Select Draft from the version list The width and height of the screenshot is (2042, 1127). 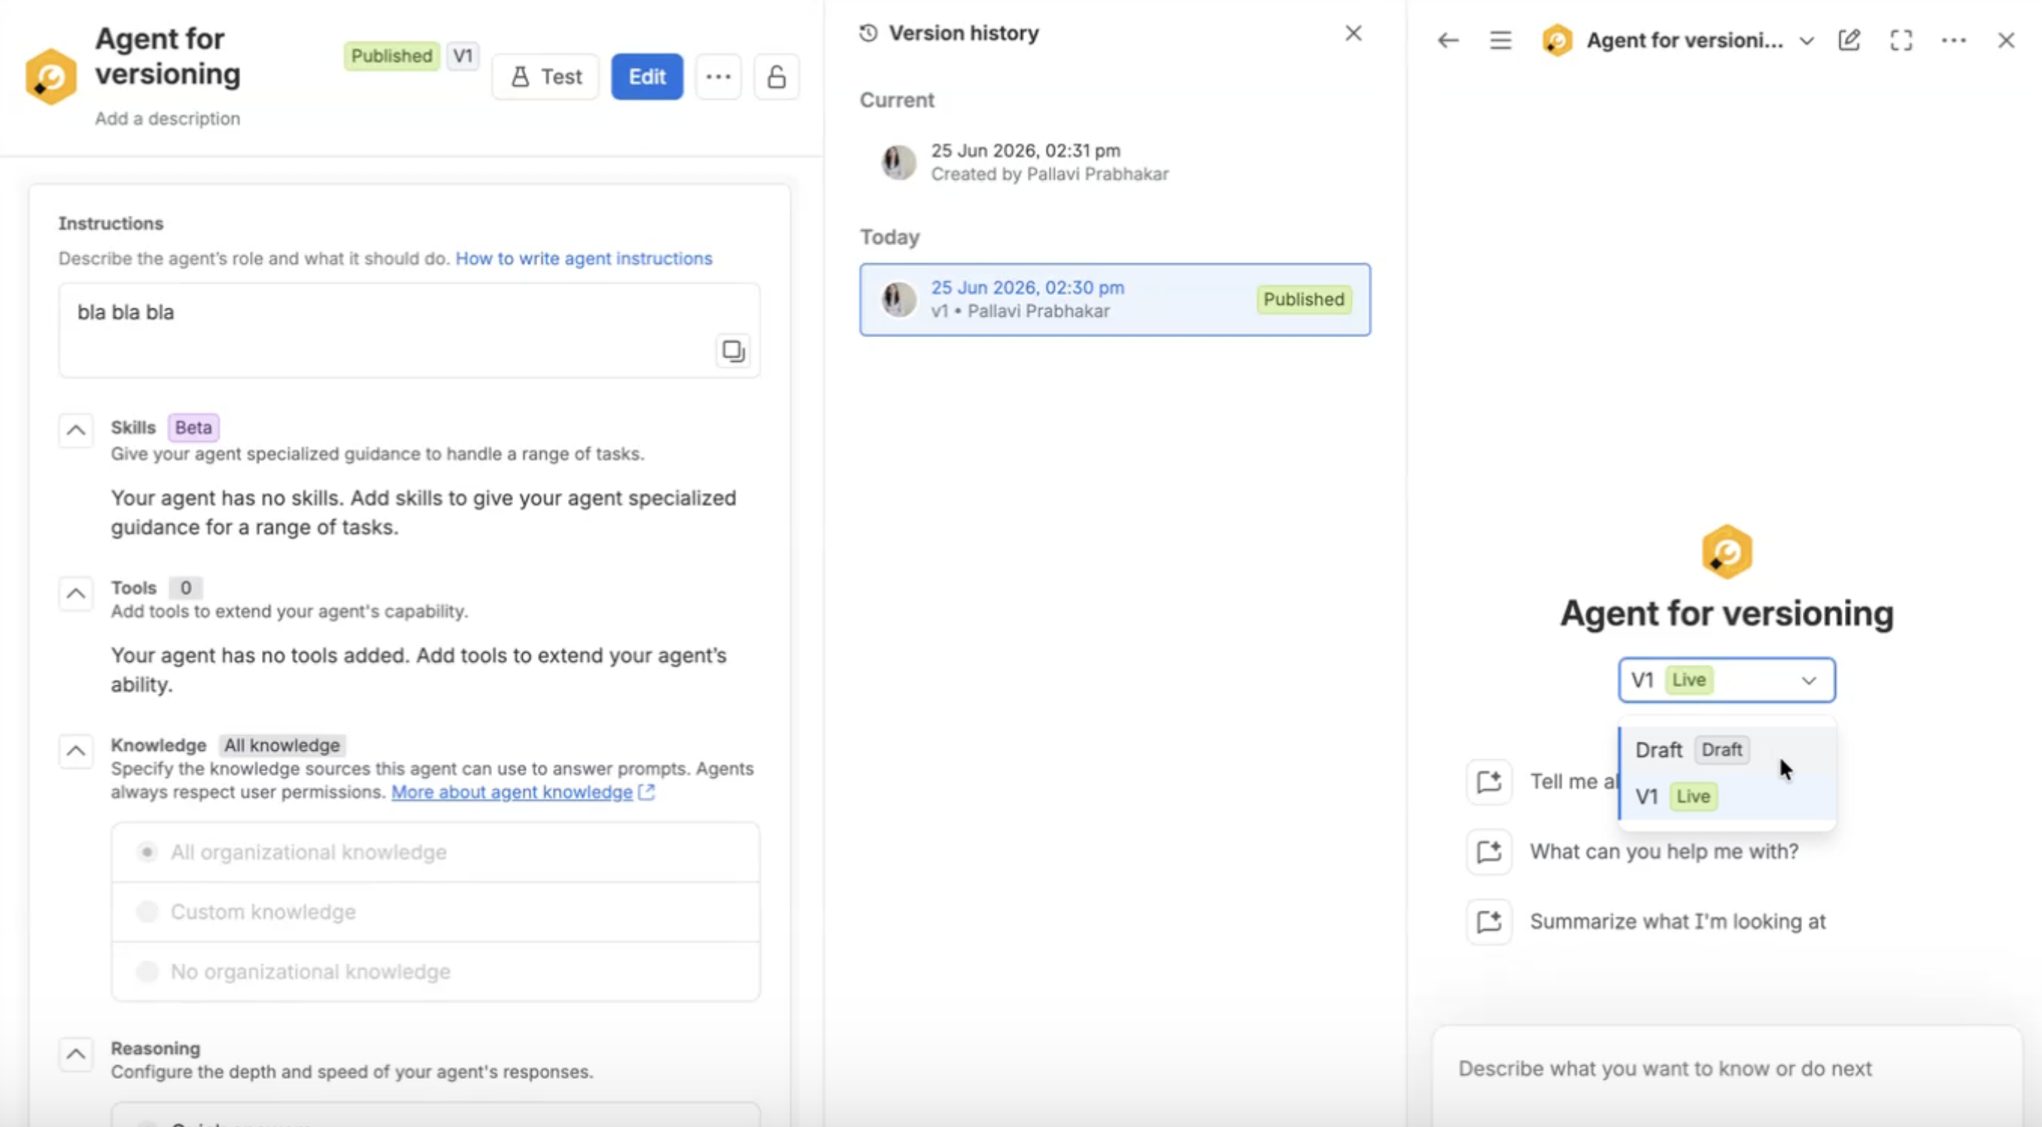coord(1727,750)
